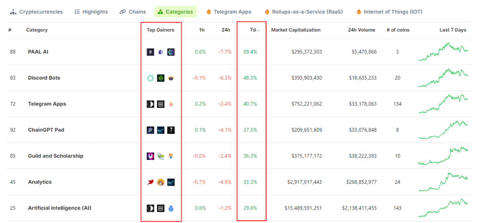This screenshot has width=482, height=223.
Task: Open the Guild and Scholarship category
Action: tap(56, 156)
